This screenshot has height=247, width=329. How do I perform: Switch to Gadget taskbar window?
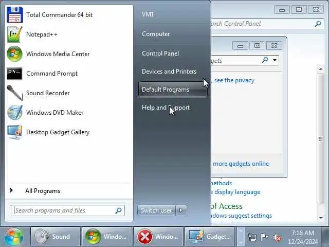(x=210, y=237)
